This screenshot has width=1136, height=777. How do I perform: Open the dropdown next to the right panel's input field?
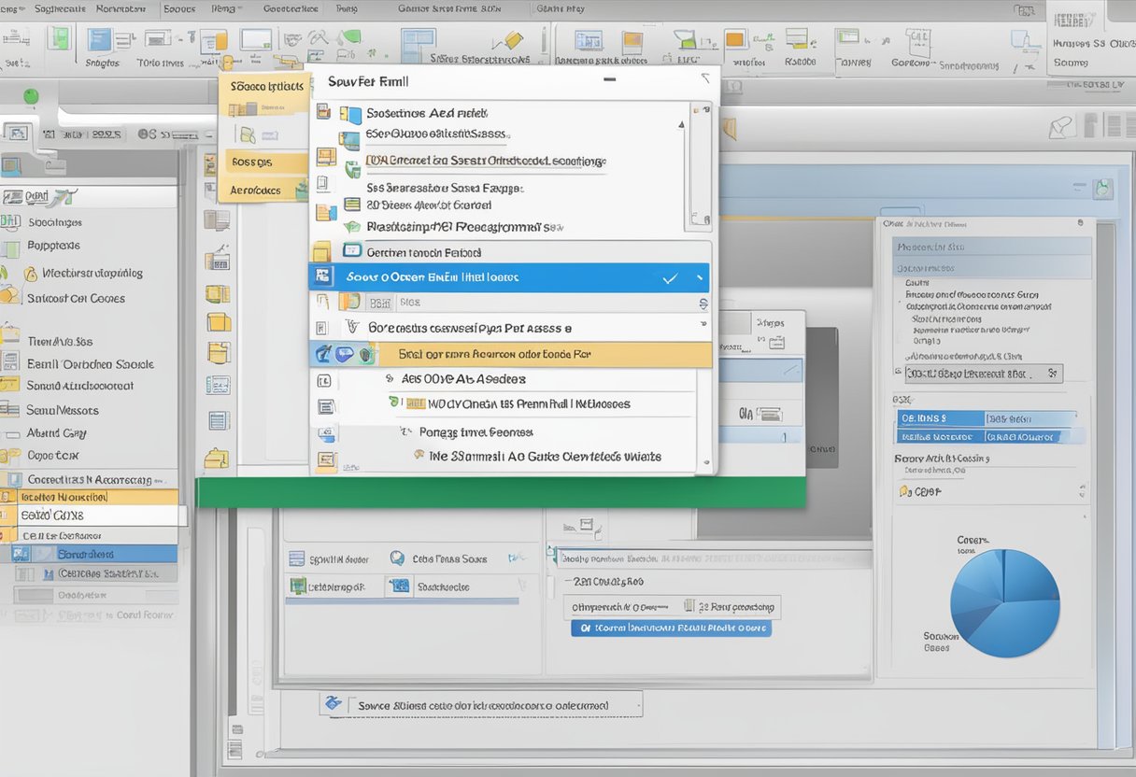tap(1054, 374)
